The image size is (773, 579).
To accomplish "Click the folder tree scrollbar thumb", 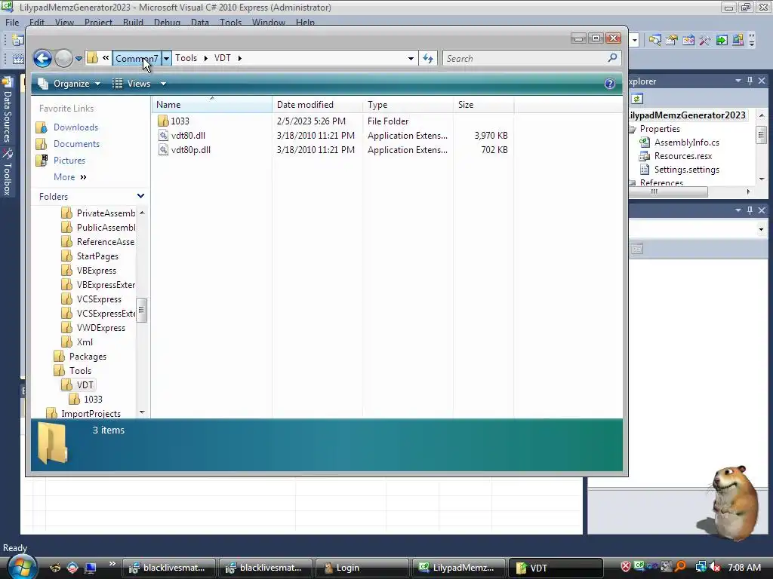I will pyautogui.click(x=141, y=310).
